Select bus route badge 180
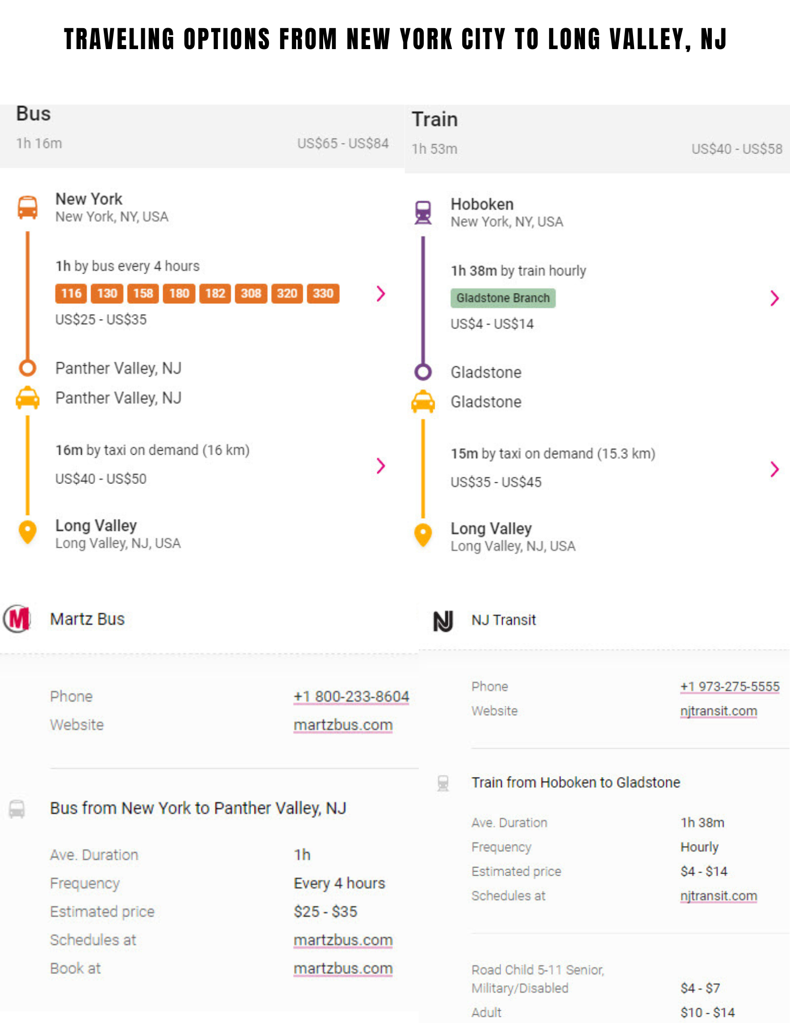 point(179,294)
